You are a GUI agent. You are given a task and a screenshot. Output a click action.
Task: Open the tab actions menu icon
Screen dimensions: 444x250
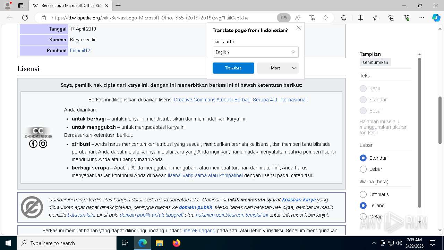tap(21, 6)
